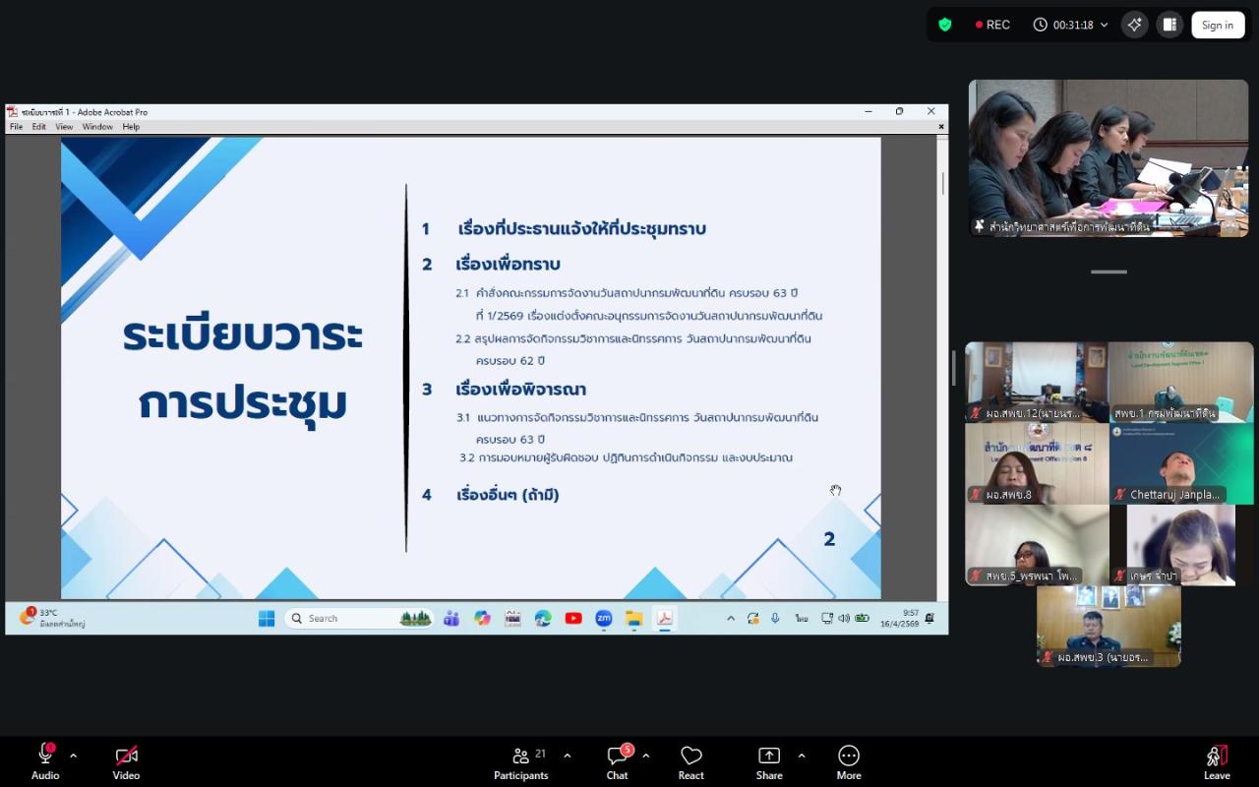Click the 33°C weather widget in taskbar
1259x787 pixels.
click(x=52, y=618)
